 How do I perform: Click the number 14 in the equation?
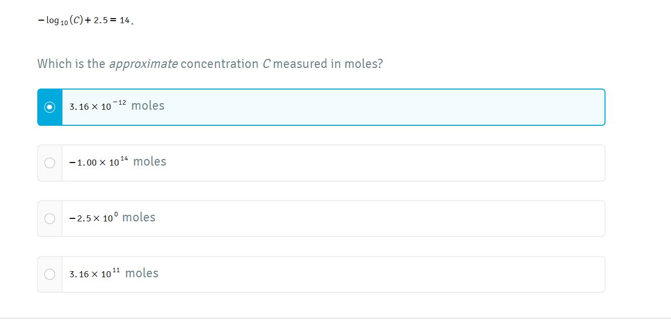pyautogui.click(x=124, y=21)
